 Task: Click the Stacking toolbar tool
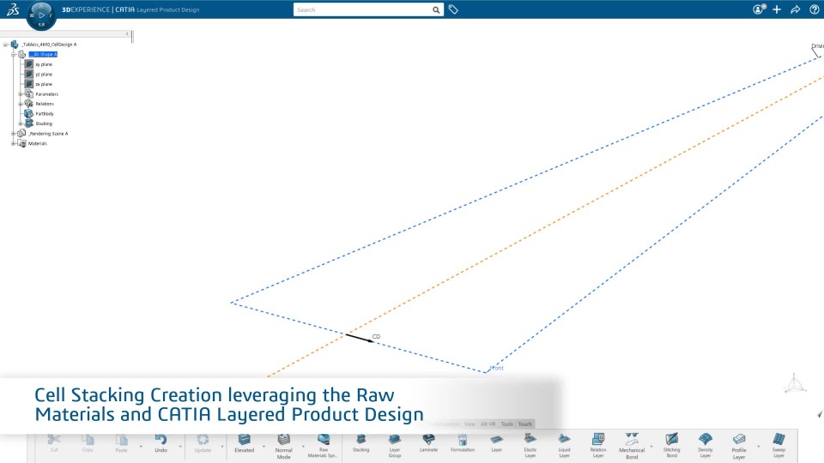361,443
